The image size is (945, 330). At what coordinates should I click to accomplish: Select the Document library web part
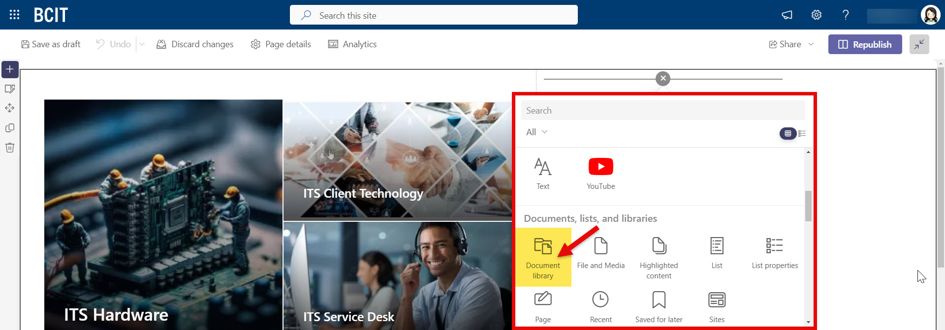543,257
